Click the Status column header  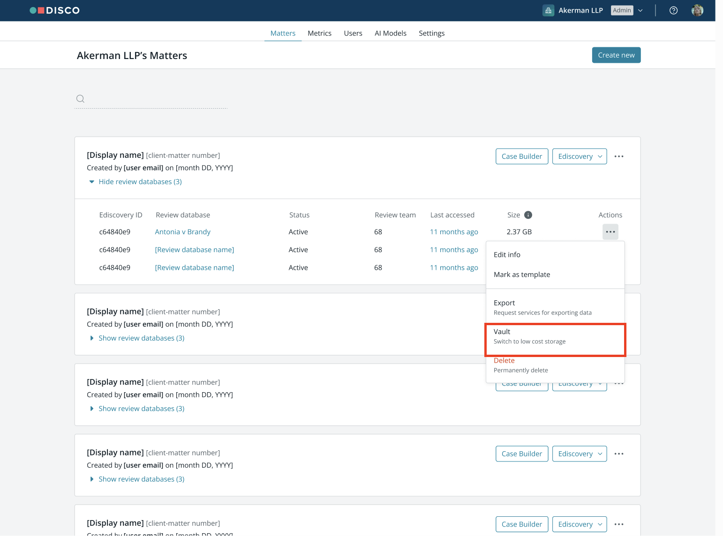[x=299, y=215]
